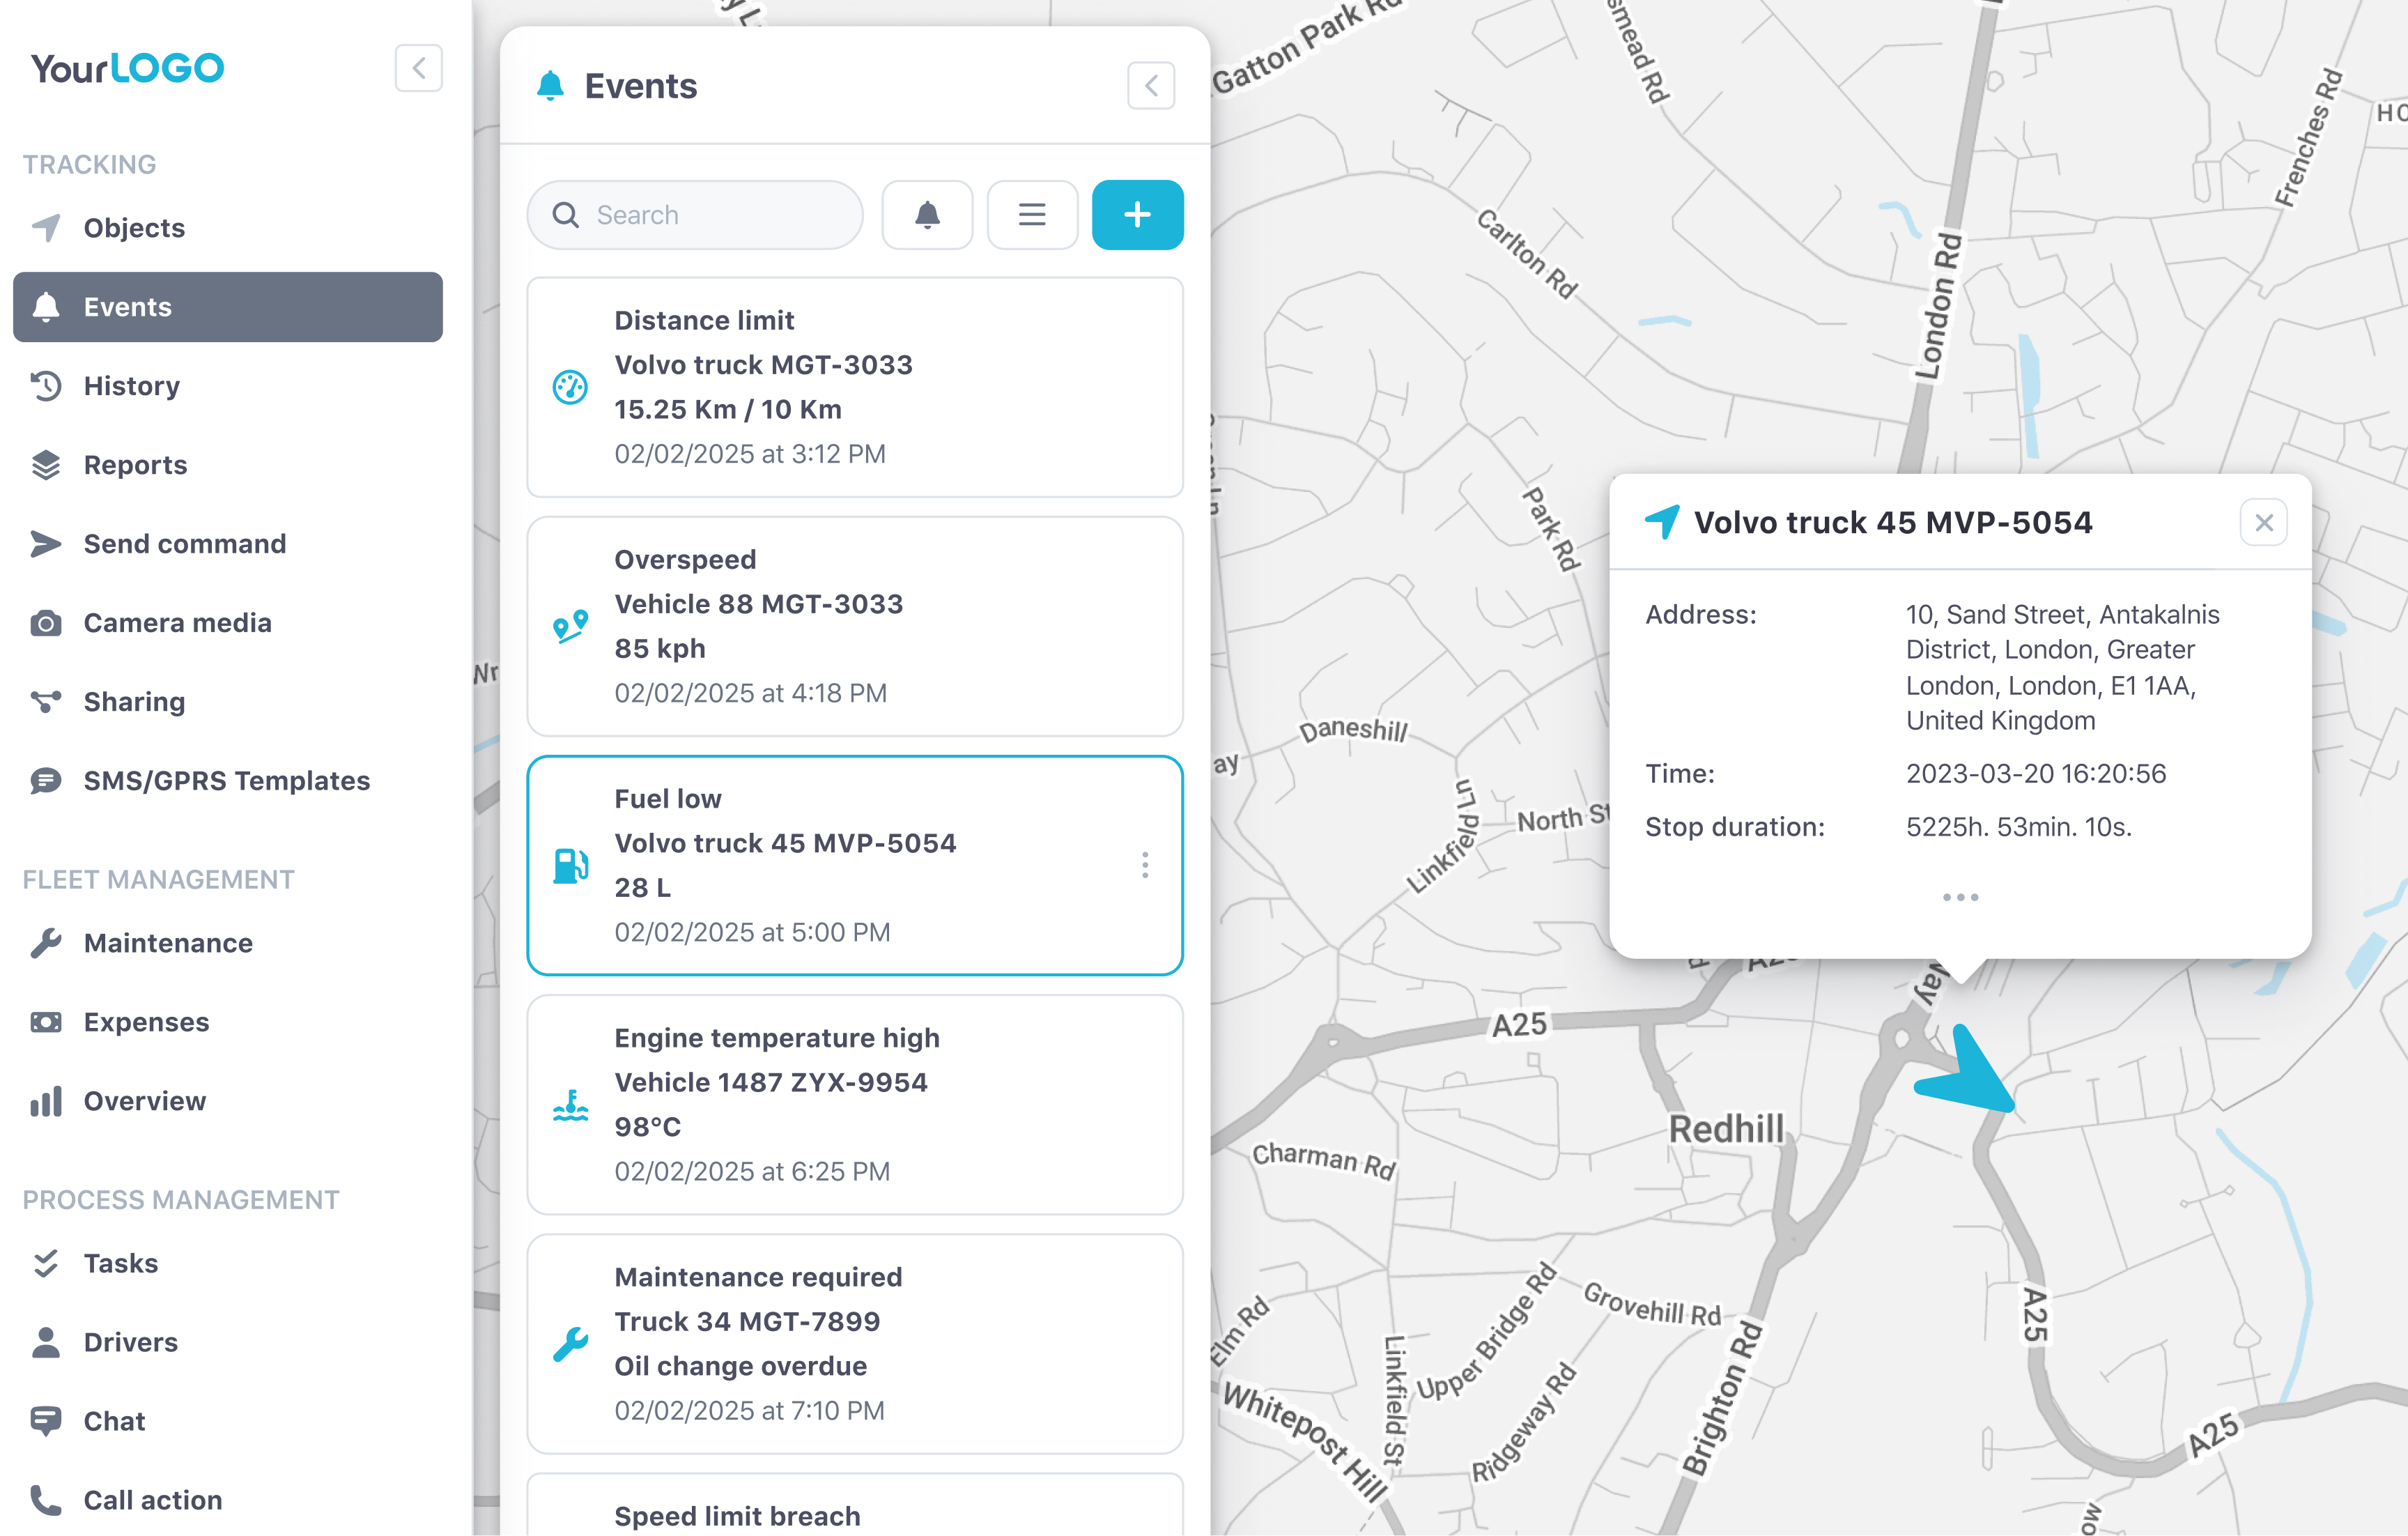The width and height of the screenshot is (2408, 1536).
Task: Click engine temperature icon on Vehicle 1487 event
Action: pos(570,1105)
